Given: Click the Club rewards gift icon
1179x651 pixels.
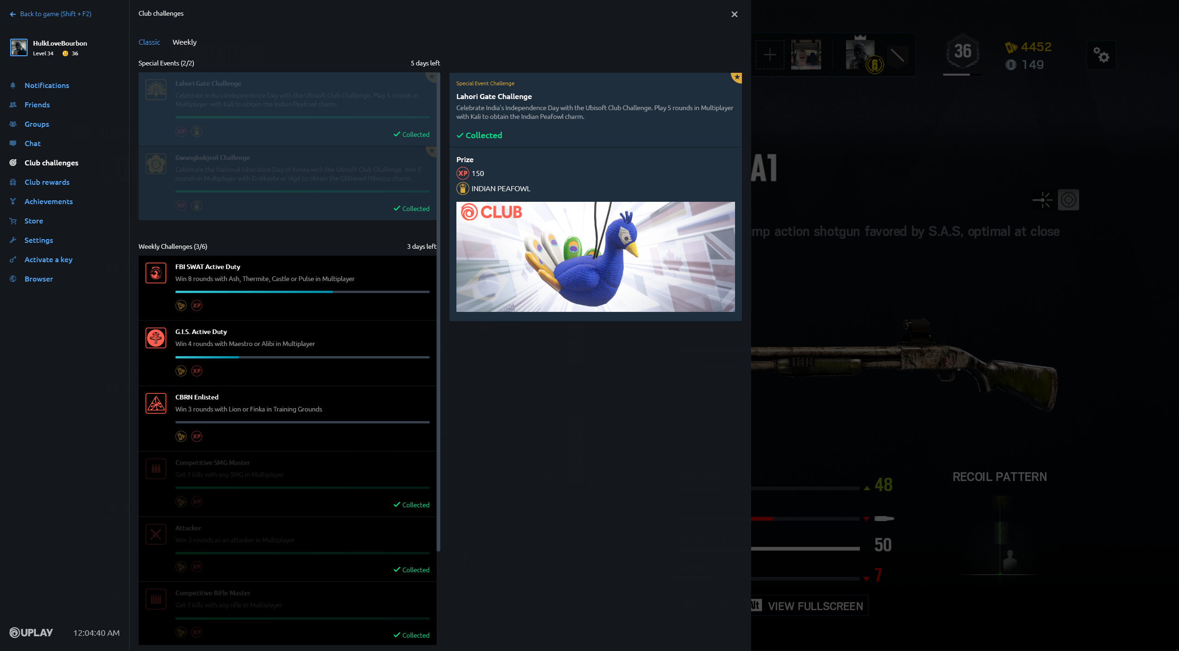Looking at the screenshot, I should coord(13,182).
